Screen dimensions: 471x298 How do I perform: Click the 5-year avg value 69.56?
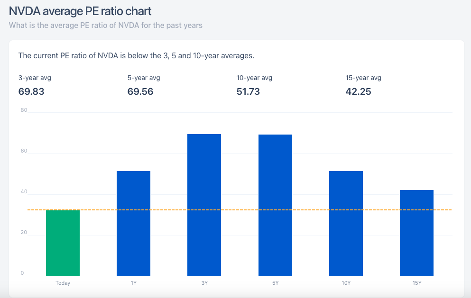[x=140, y=91]
